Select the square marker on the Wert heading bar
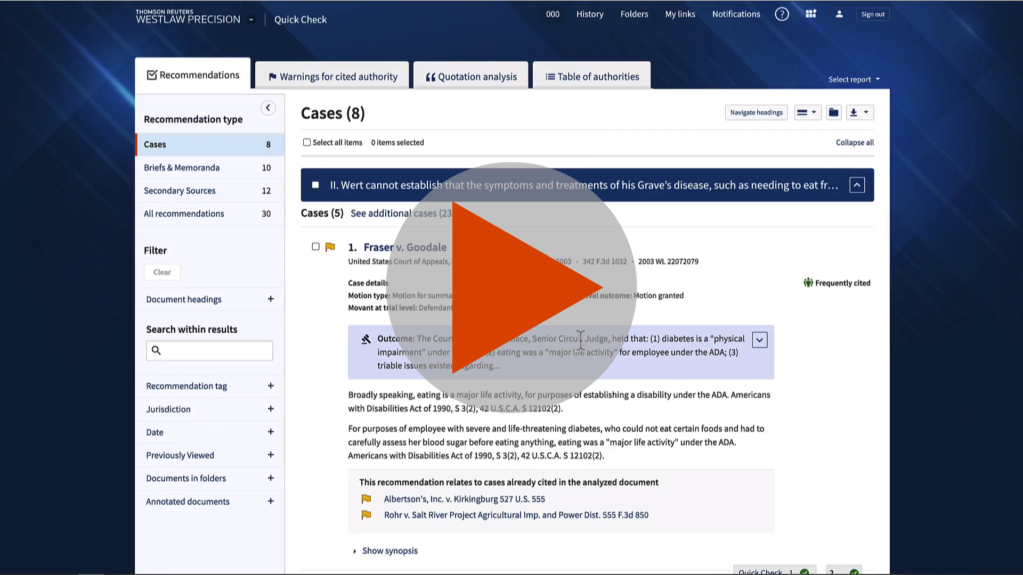This screenshot has width=1023, height=575. (315, 185)
